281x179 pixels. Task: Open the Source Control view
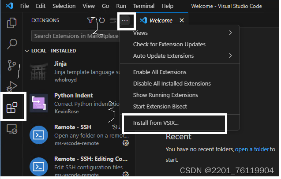click(12, 65)
